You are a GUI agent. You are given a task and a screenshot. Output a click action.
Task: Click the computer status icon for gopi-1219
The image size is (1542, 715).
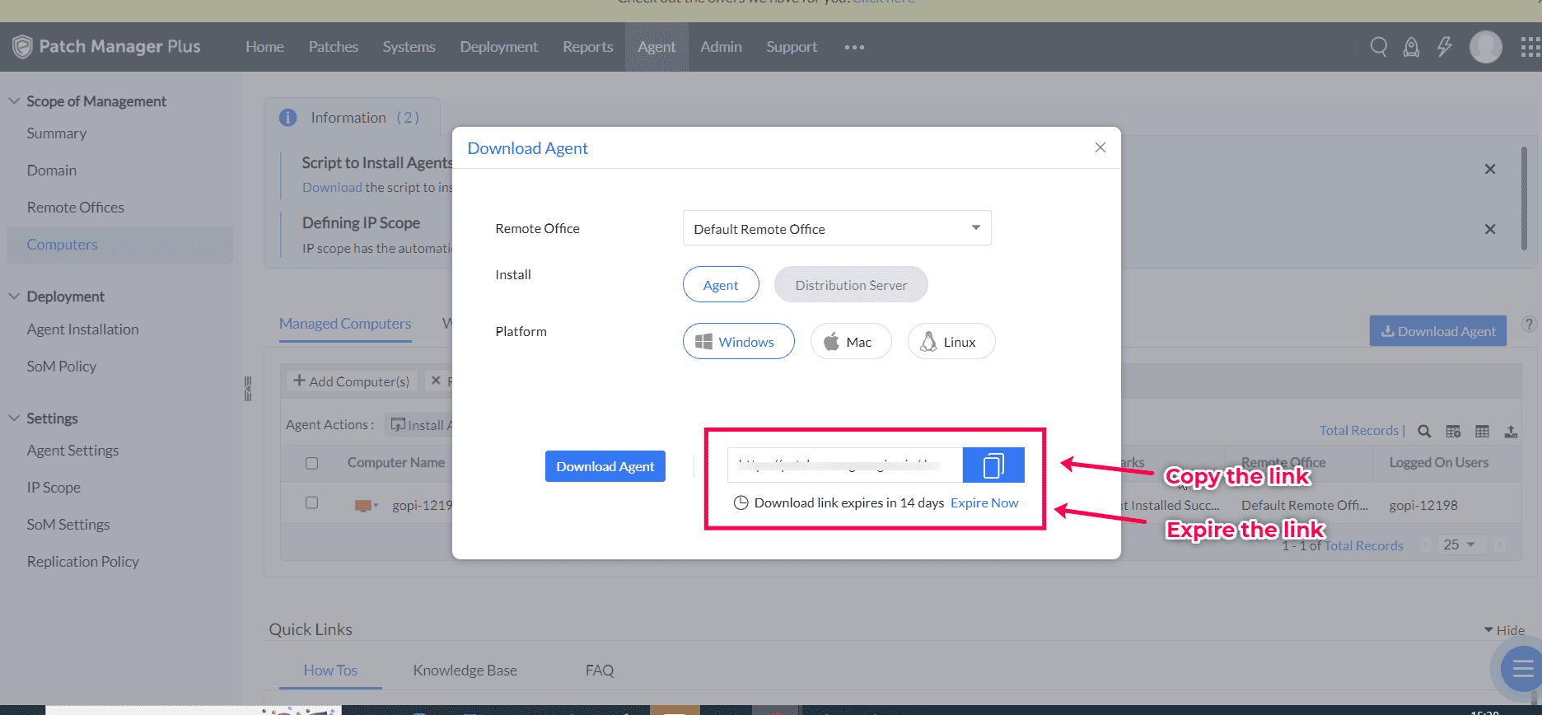tap(363, 505)
